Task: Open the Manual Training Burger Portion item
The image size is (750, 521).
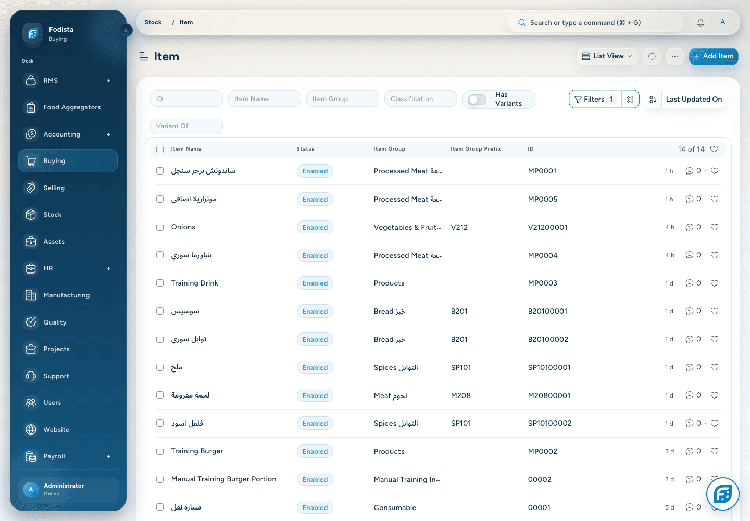Action: 223,479
